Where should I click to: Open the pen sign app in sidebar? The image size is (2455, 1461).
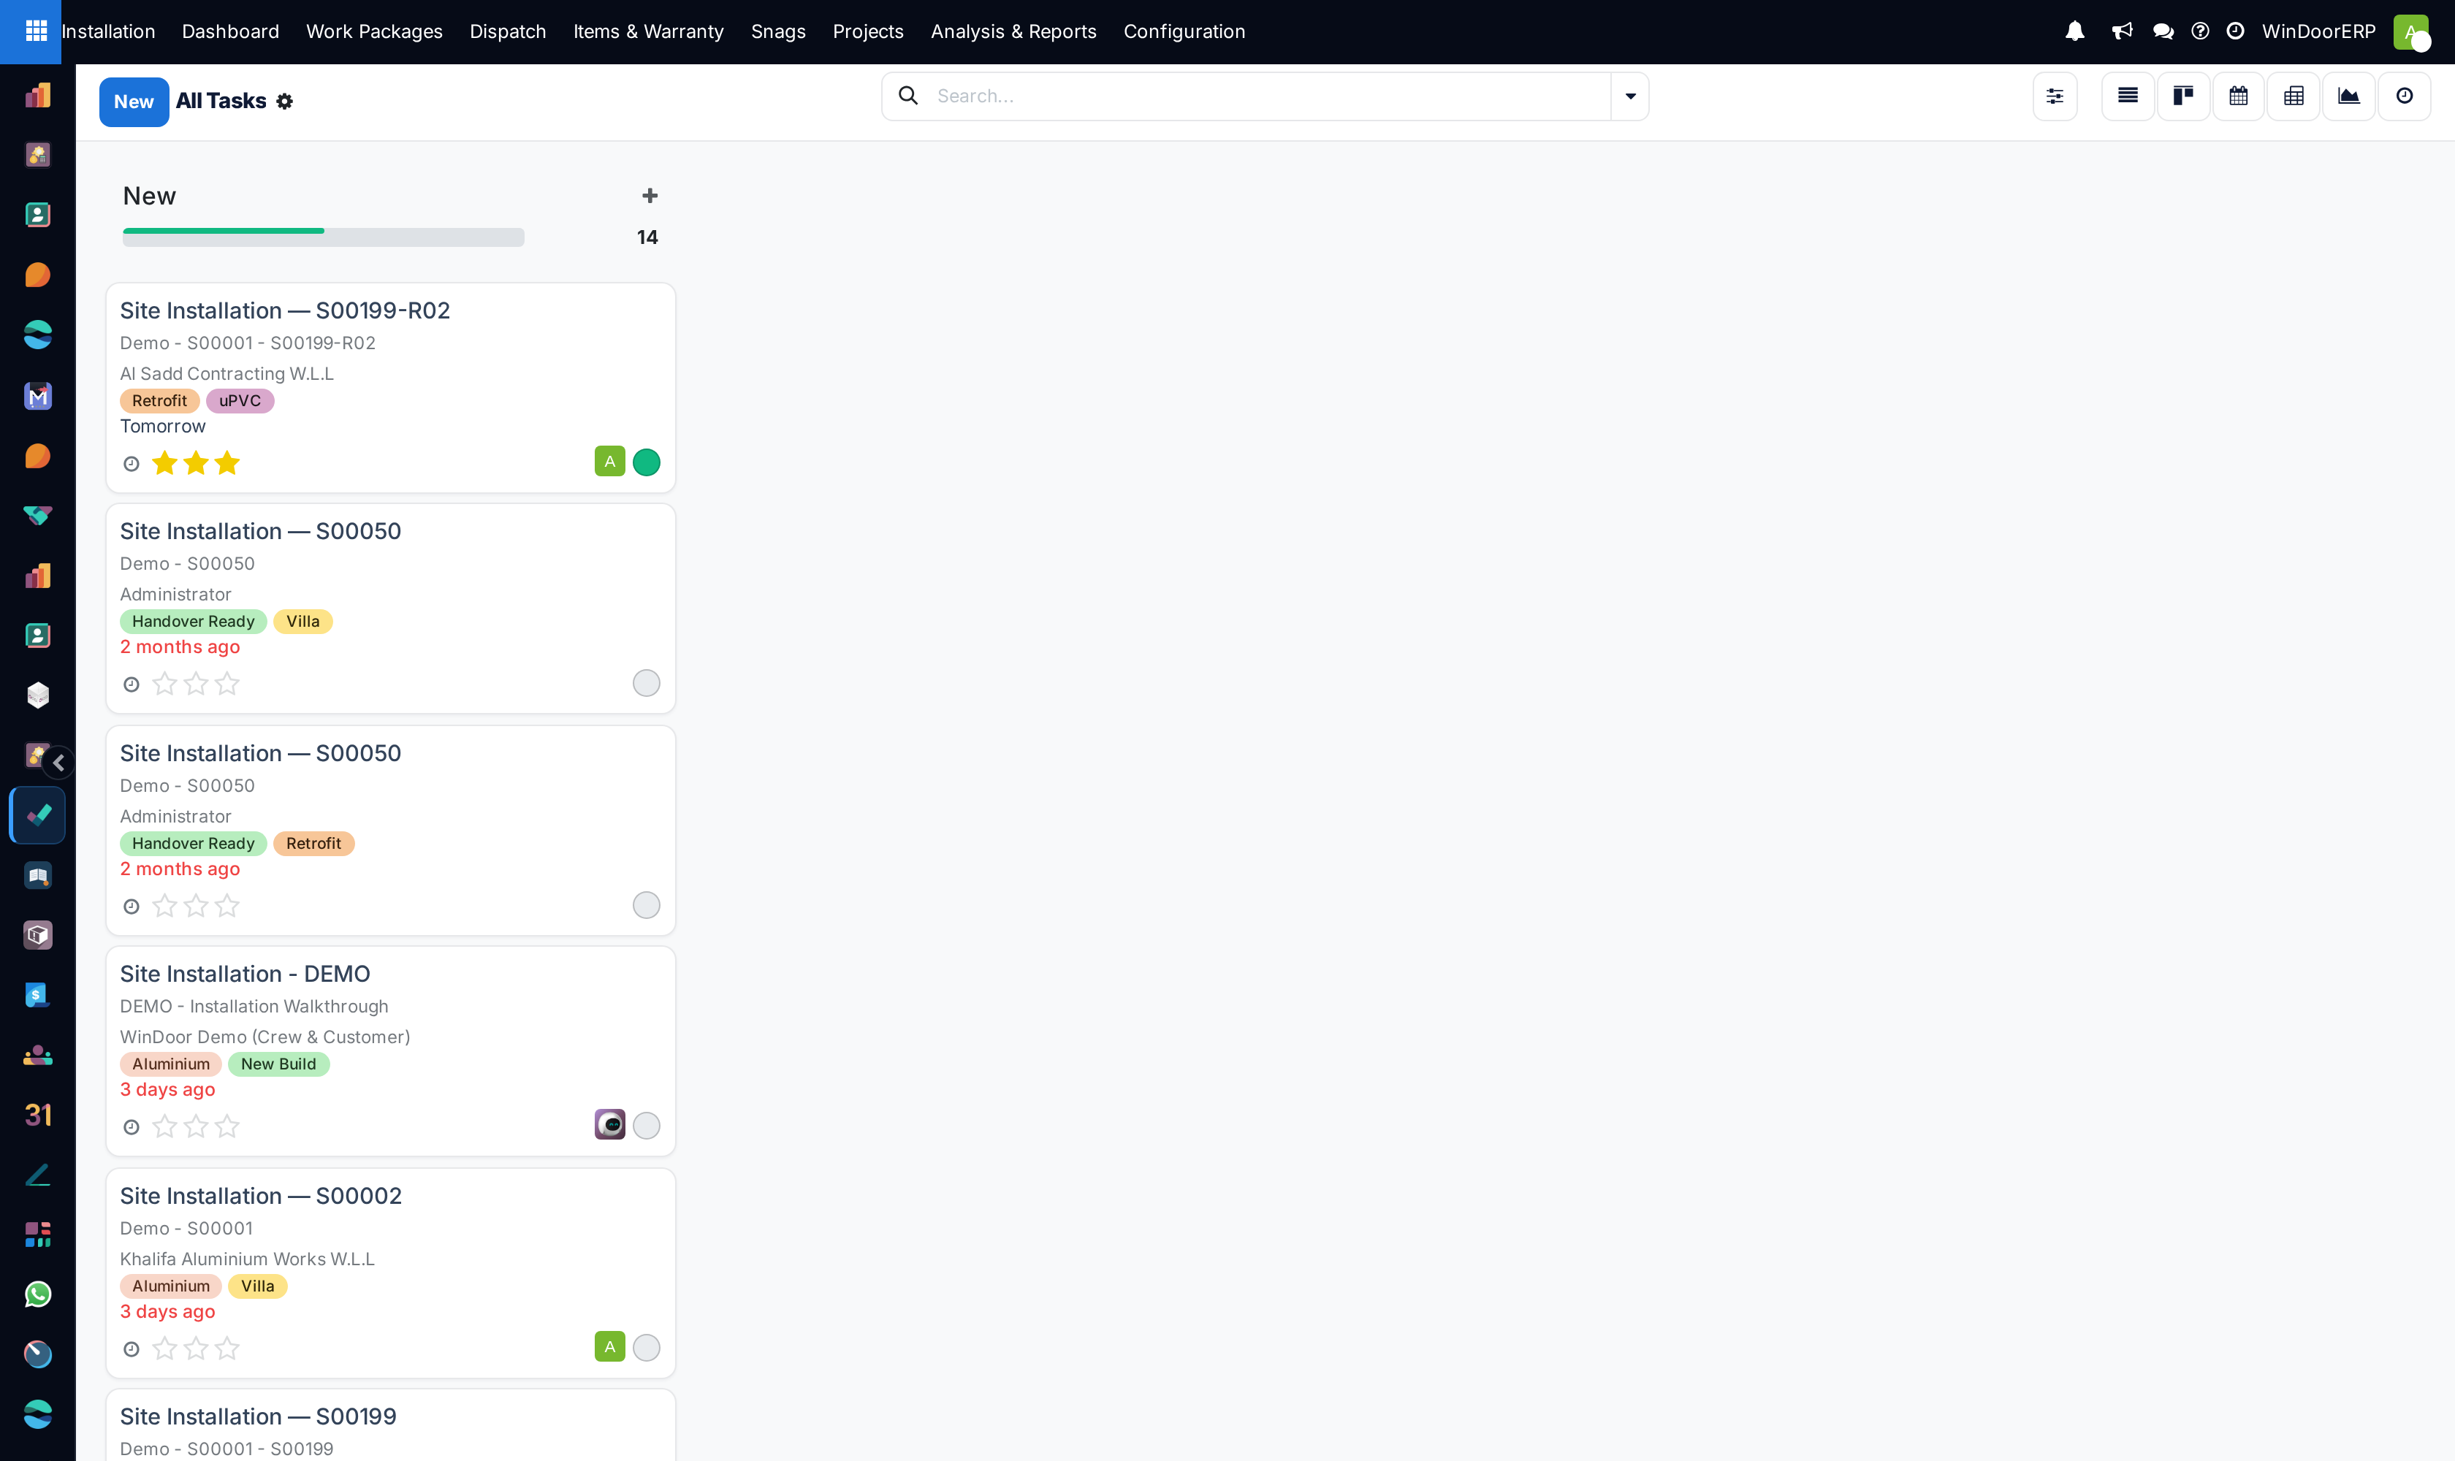[37, 1175]
